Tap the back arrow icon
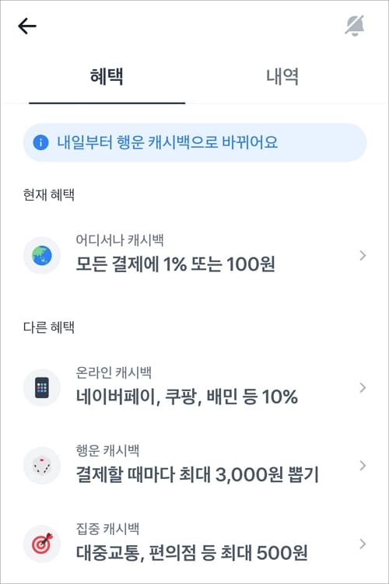The height and width of the screenshot is (584, 389). point(27,26)
